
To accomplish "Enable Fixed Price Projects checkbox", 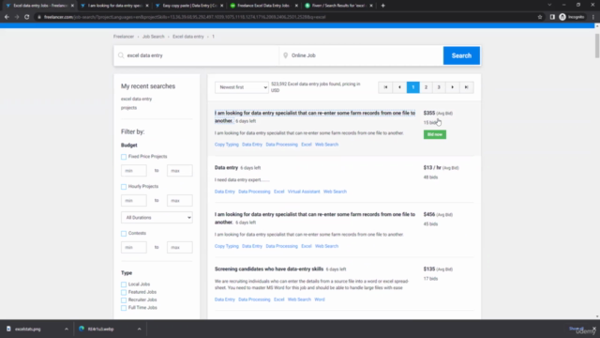I will (124, 157).
